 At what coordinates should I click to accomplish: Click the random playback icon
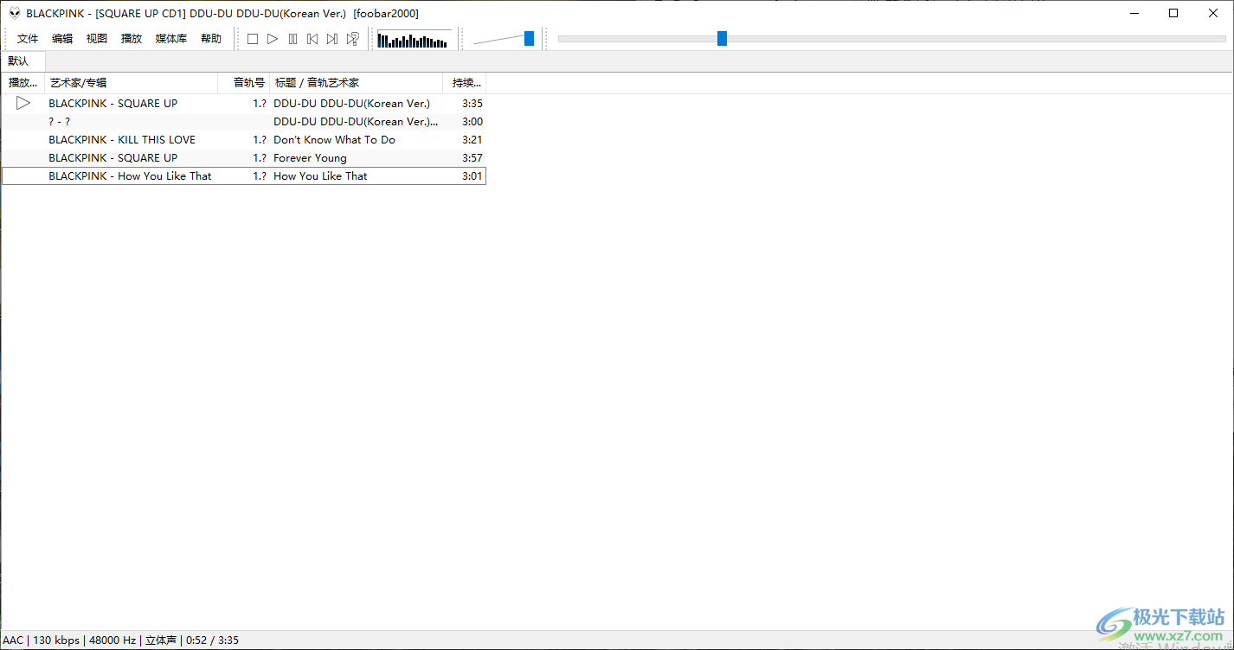(x=353, y=39)
